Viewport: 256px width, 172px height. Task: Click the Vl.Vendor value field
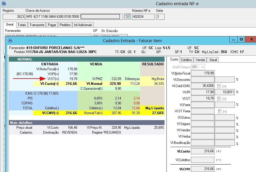click(203, 130)
